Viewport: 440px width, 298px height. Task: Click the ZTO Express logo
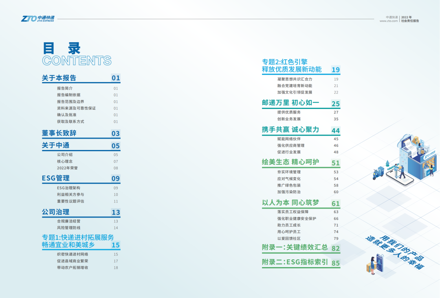click(38, 19)
